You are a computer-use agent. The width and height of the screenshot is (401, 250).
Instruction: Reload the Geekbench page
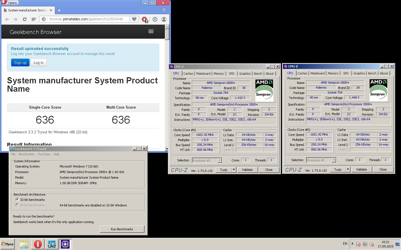pyautogui.click(x=25, y=19)
